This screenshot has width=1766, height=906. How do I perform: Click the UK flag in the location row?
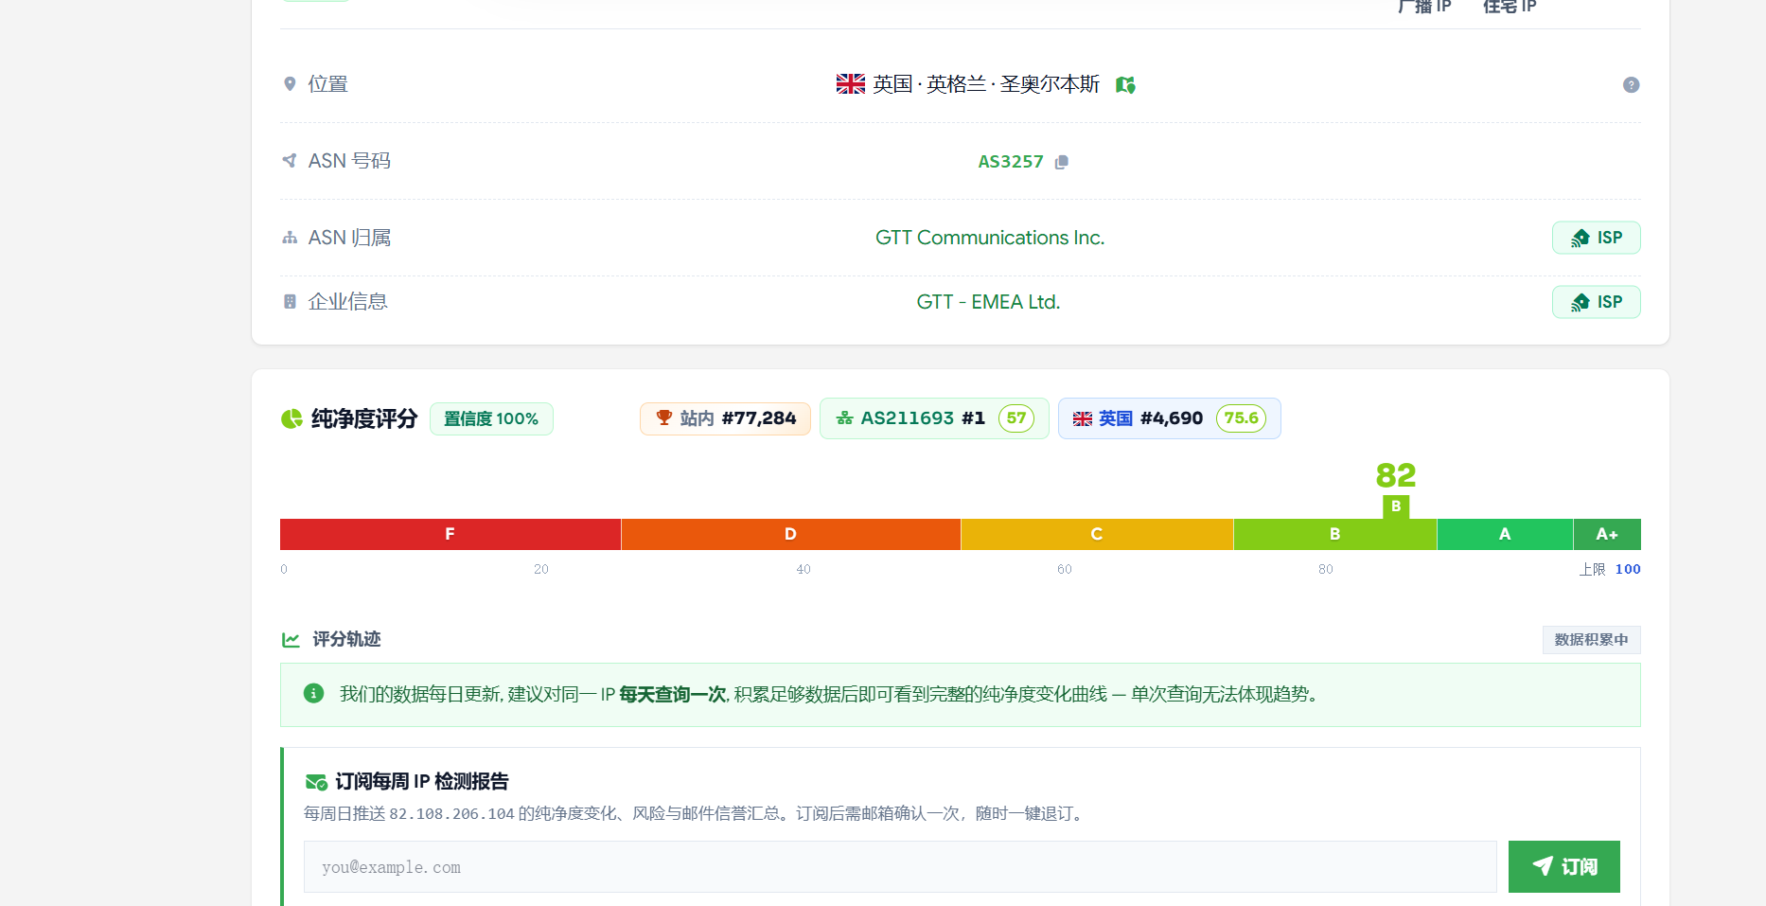tap(851, 84)
